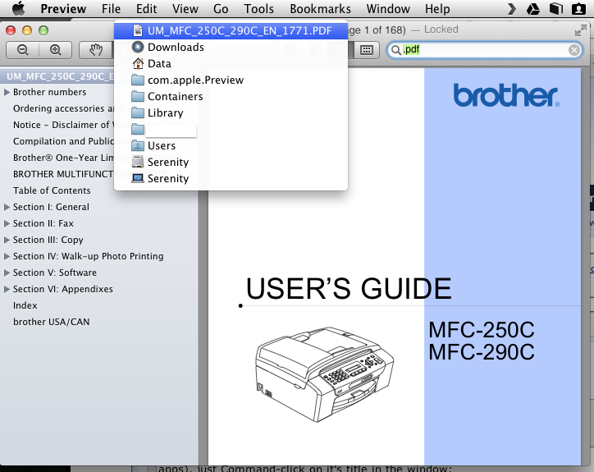
Task: Click the brother logo on page
Action: (506, 95)
